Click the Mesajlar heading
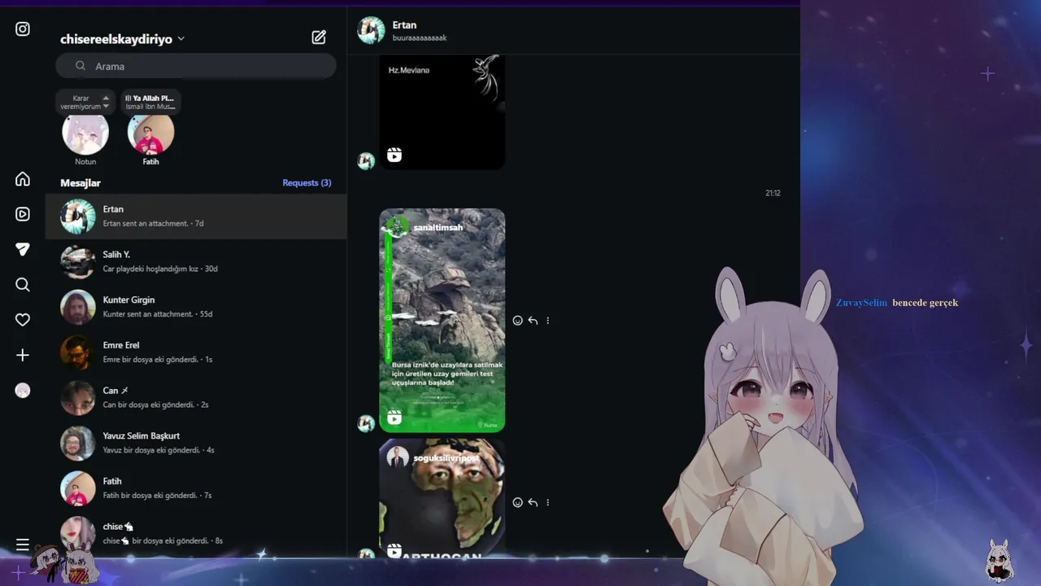1041x586 pixels. click(81, 183)
